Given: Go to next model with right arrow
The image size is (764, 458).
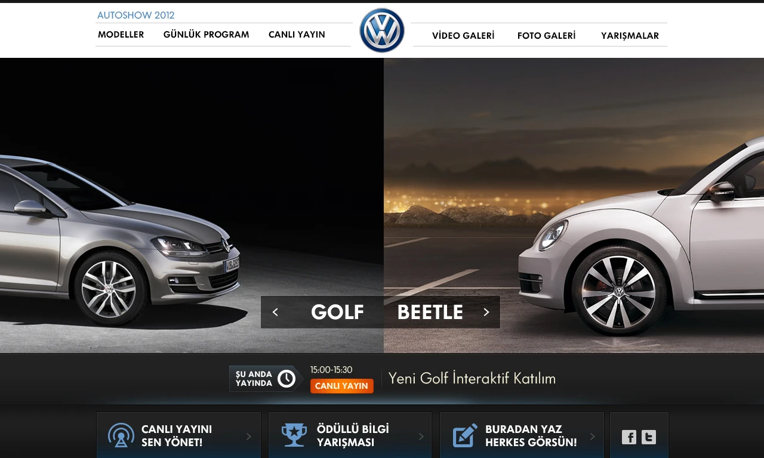Looking at the screenshot, I should coord(486,312).
